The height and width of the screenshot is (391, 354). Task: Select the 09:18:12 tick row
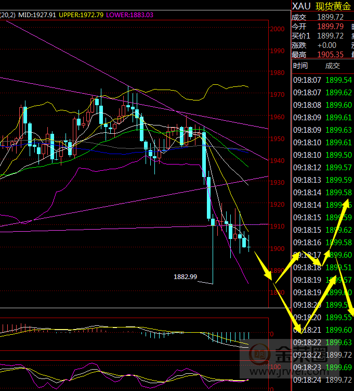point(322,167)
